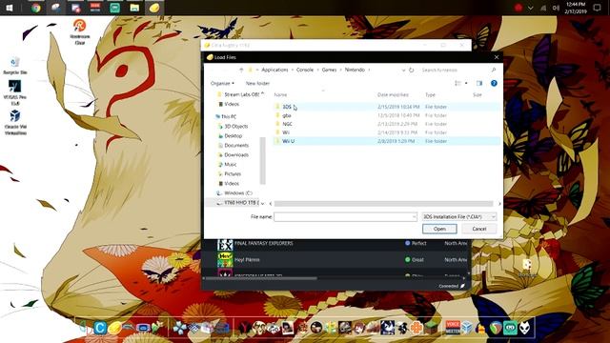Open the volume control in system tray
Image resolution: width=610 pixels, height=343 pixels.
coord(556,8)
